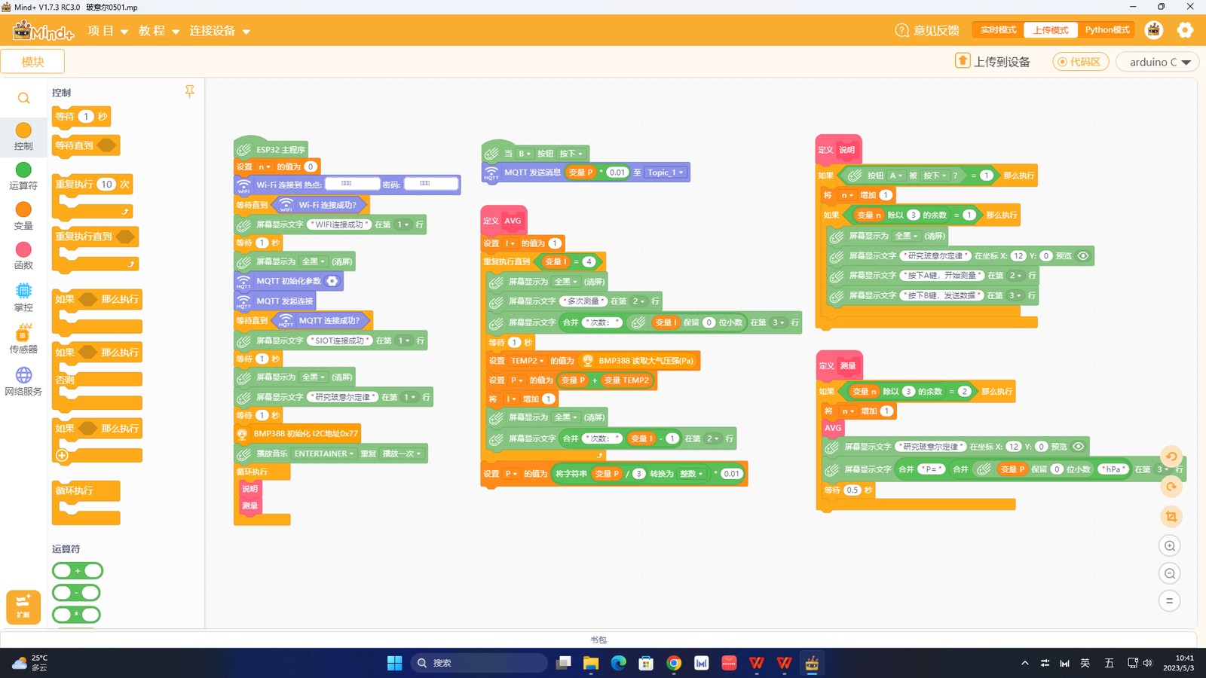This screenshot has width=1206, height=678.
Task: Click the ESP32 主程序 hat block
Action: point(270,148)
